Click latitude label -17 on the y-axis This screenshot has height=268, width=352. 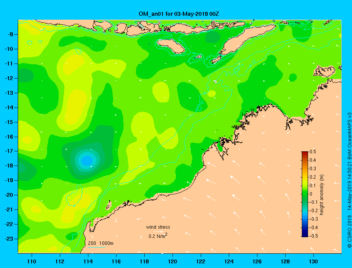point(9,151)
